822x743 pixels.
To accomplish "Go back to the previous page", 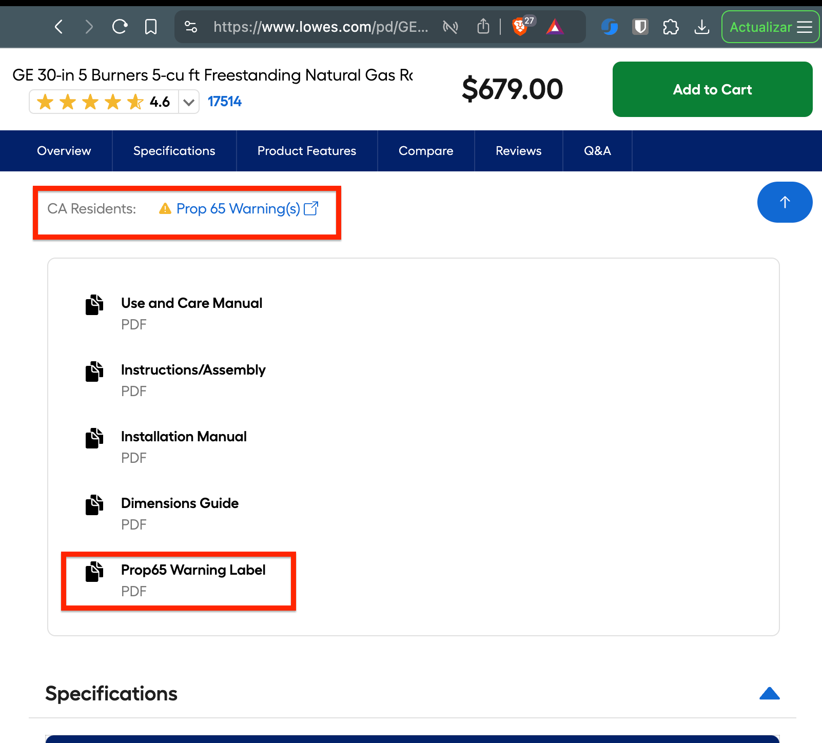I will pyautogui.click(x=59, y=27).
